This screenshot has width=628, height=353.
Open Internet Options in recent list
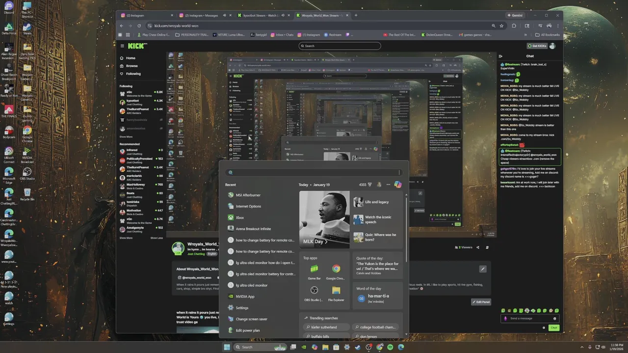[x=260, y=206]
